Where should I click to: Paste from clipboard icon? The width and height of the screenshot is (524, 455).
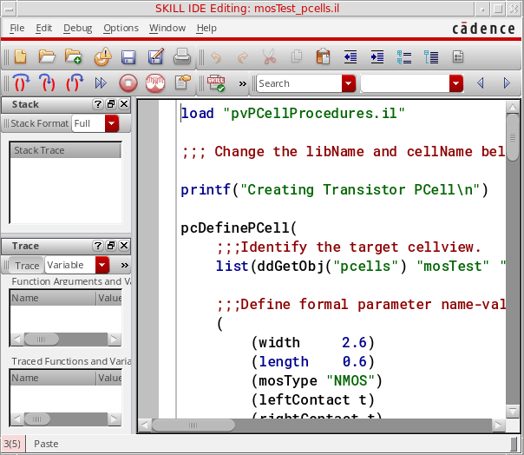point(323,56)
